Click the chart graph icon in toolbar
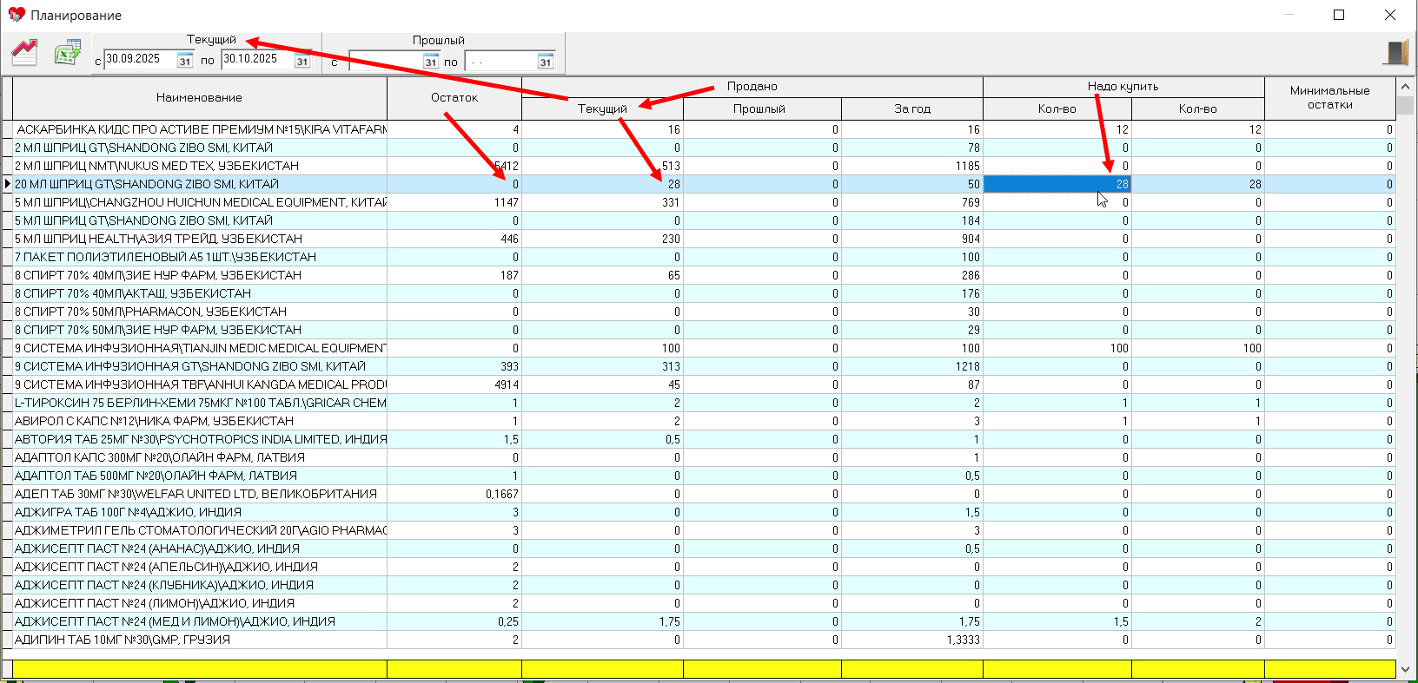This screenshot has width=1418, height=683. [24, 53]
